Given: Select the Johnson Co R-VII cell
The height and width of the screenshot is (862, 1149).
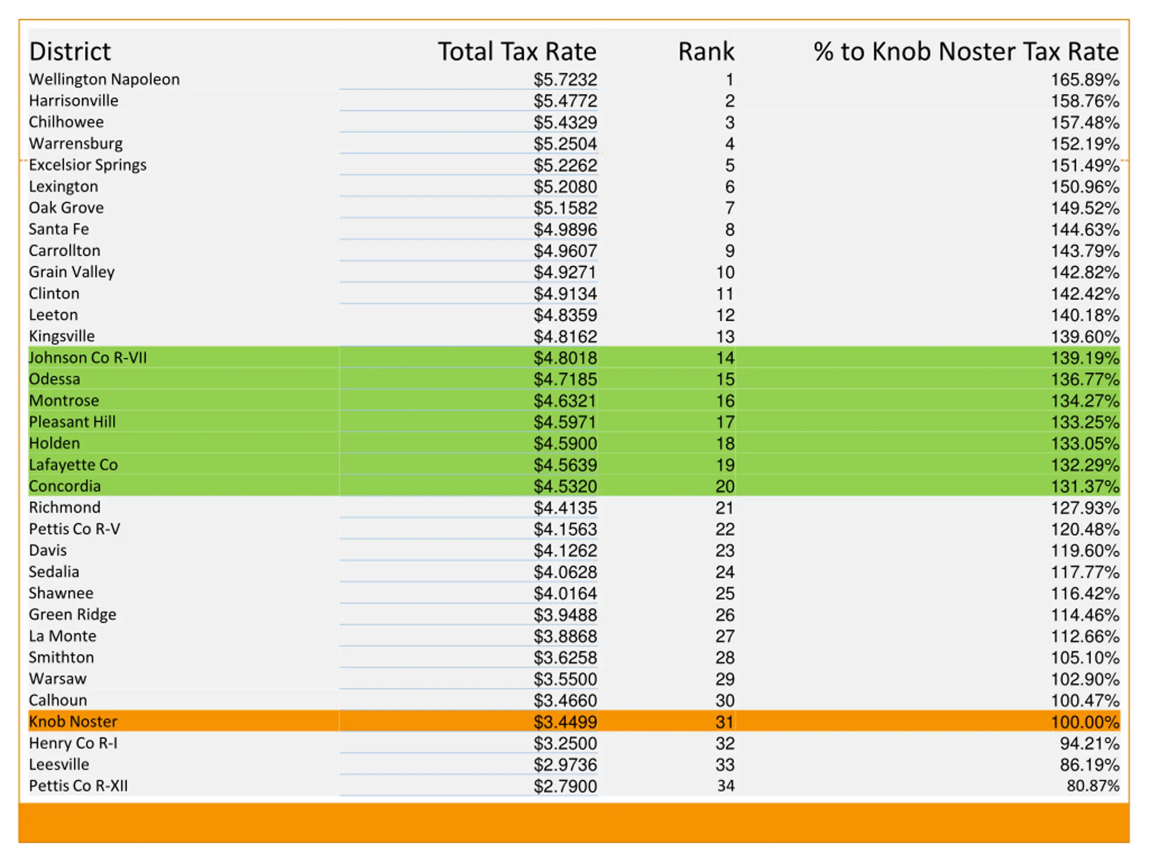Looking at the screenshot, I should tap(88, 358).
